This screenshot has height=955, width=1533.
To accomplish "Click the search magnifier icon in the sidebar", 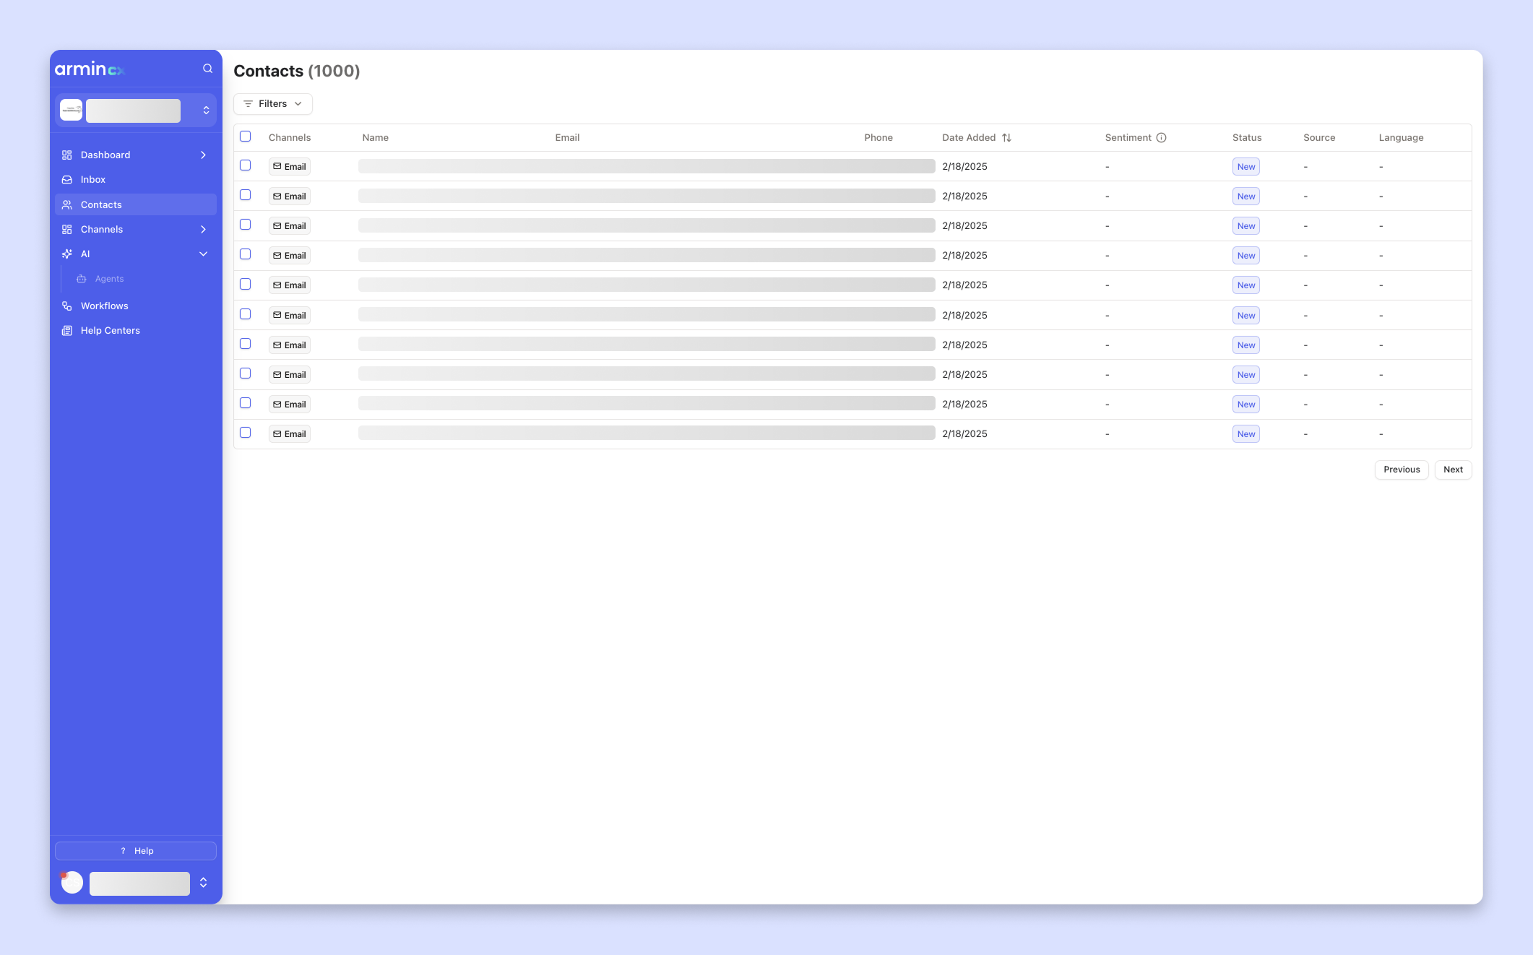I will (x=207, y=69).
